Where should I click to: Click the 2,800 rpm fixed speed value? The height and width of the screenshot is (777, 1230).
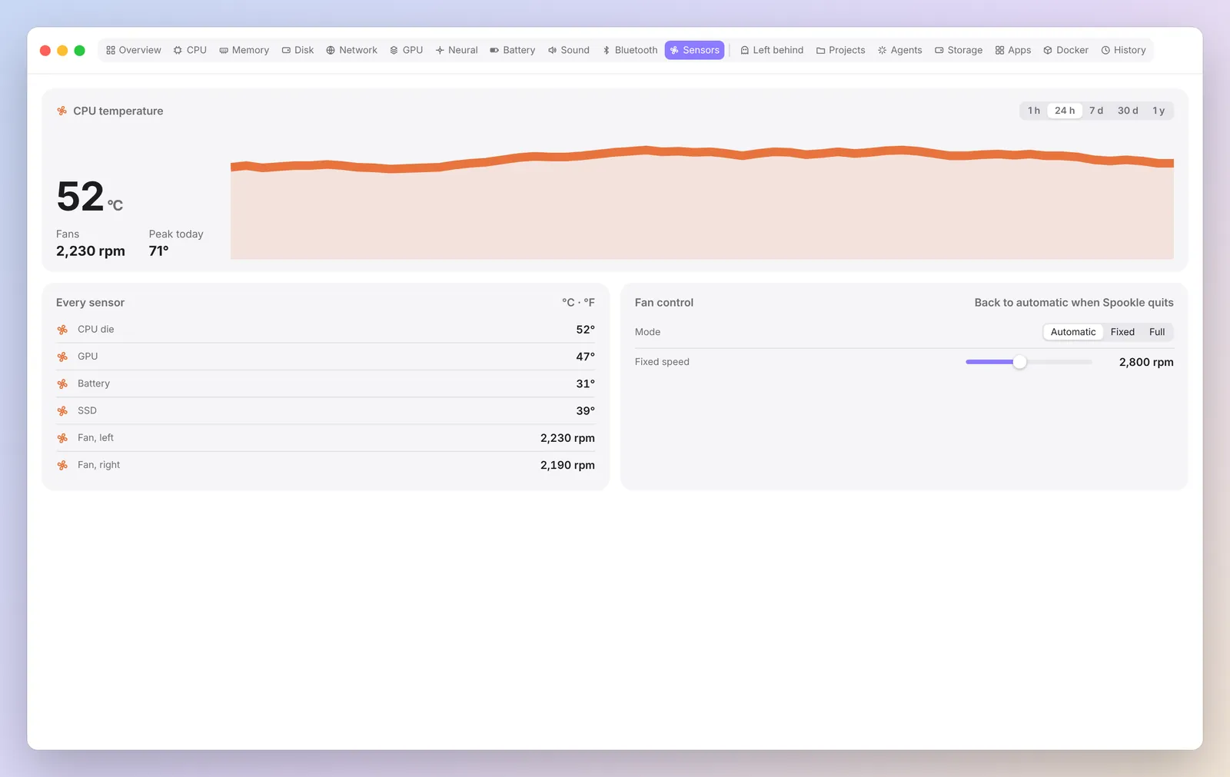pyautogui.click(x=1146, y=362)
